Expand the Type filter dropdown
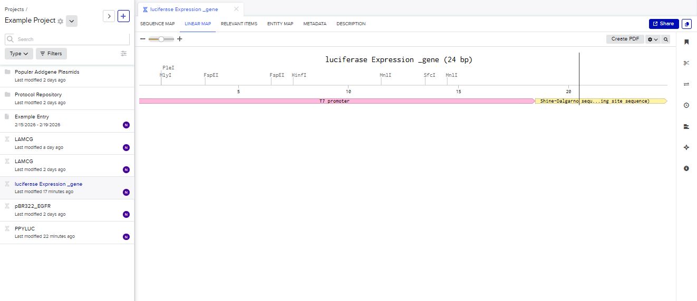Viewport: 697px width, 301px height. (19, 54)
